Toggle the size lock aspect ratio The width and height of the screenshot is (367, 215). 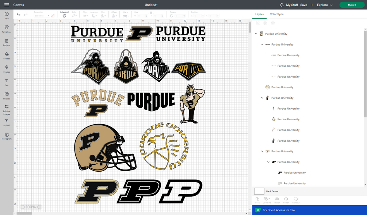tap(151, 12)
